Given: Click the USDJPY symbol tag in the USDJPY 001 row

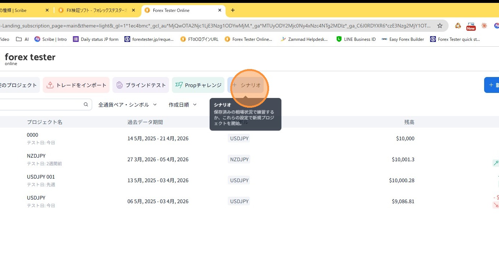Looking at the screenshot, I should 239,180.
